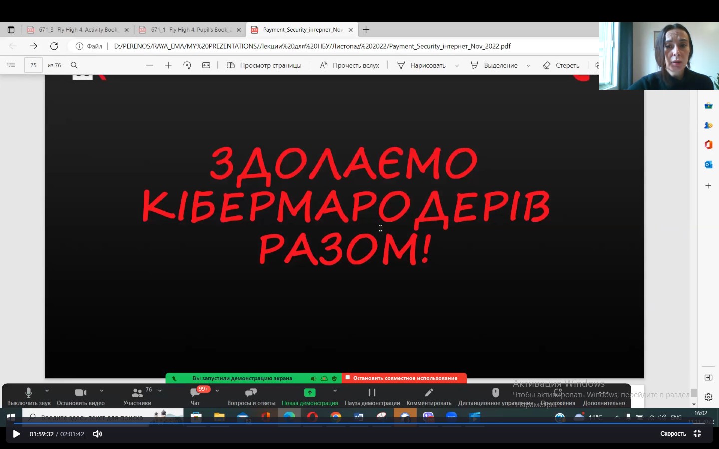Expand the Draw tool options arrow
Viewport: 719px width, 449px height.
(x=457, y=66)
